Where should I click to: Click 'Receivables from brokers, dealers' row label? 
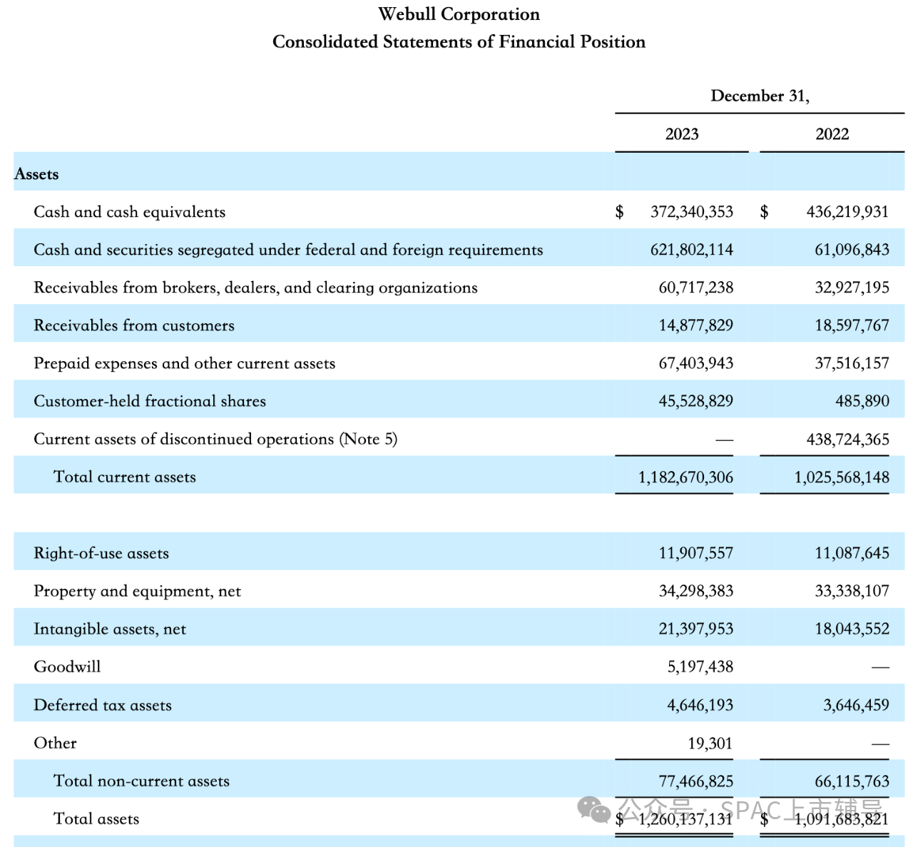click(x=255, y=288)
